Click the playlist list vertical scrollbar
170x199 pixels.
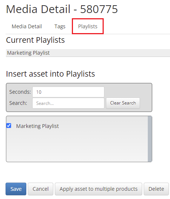[150, 139]
